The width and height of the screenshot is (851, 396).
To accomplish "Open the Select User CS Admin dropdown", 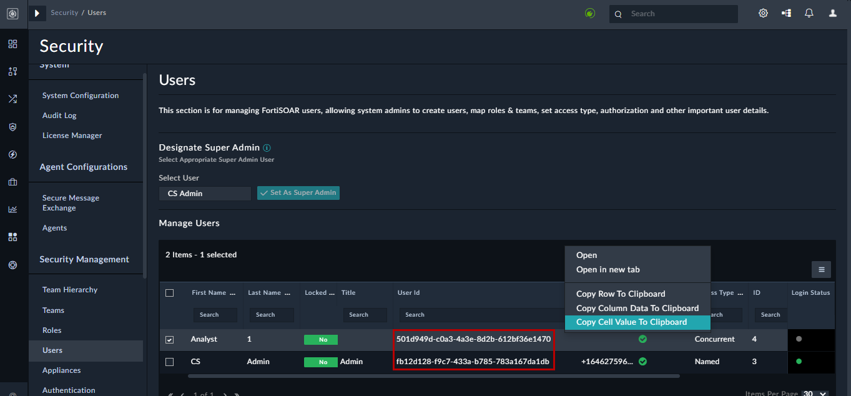I will point(205,194).
